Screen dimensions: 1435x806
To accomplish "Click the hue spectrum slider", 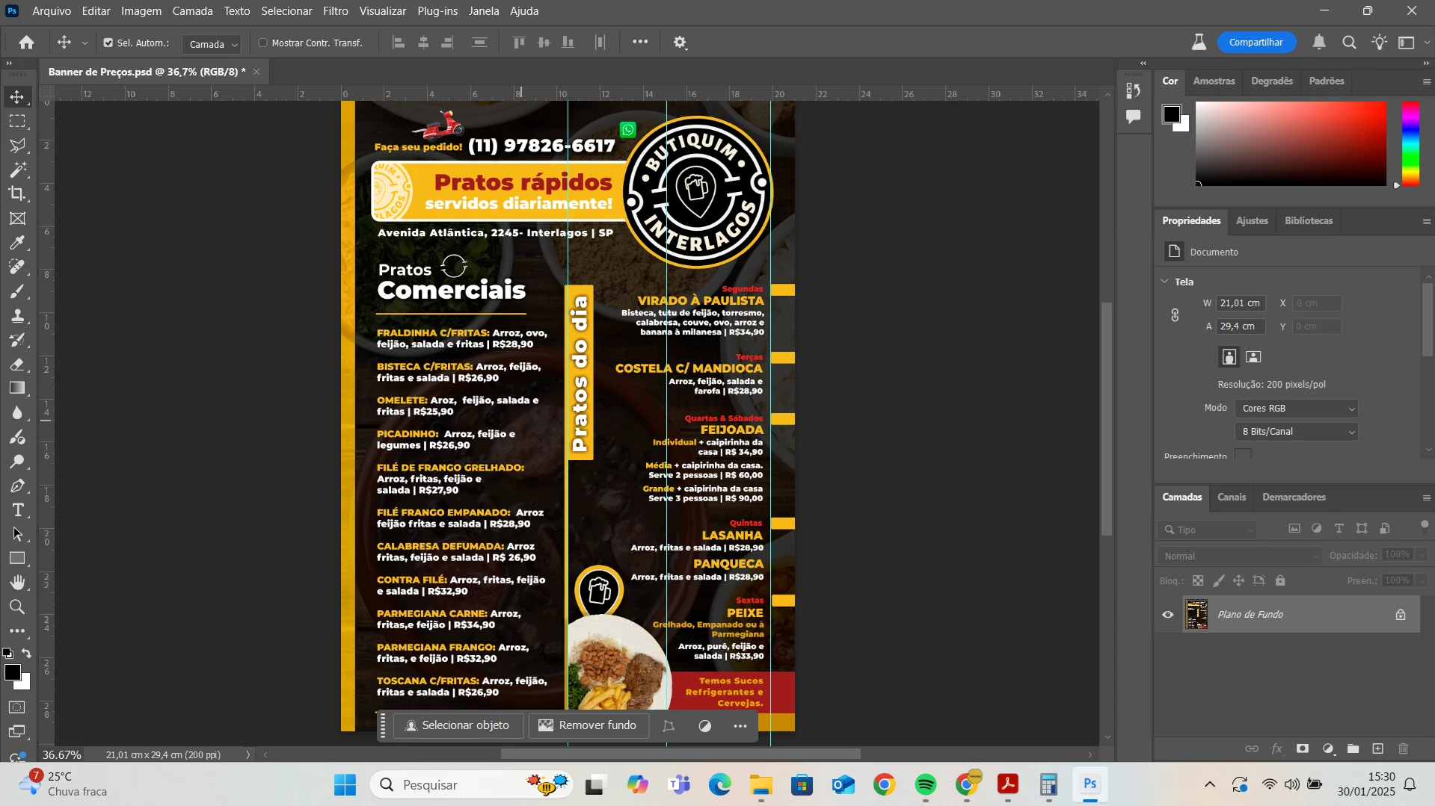I will tap(1410, 143).
